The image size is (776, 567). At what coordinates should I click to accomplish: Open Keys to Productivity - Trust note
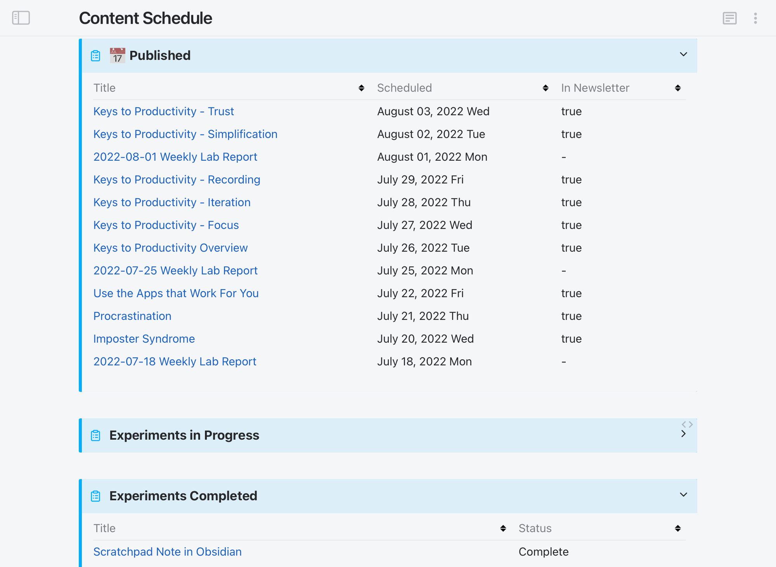[x=163, y=111]
